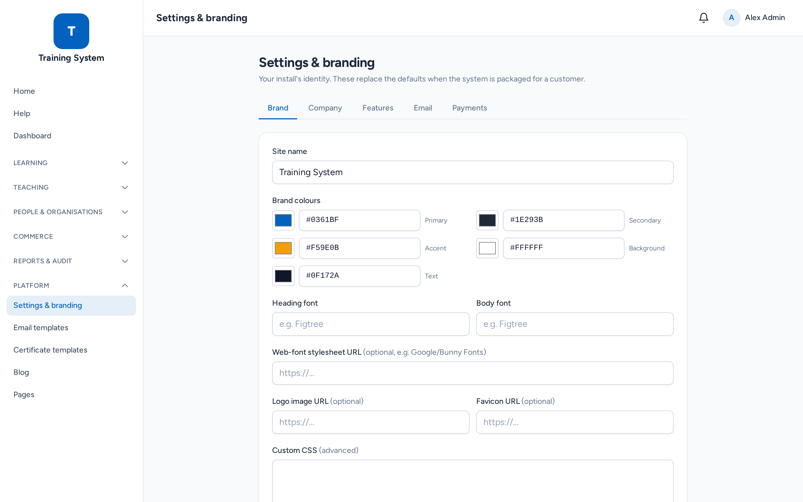The height and width of the screenshot is (502, 803).
Task: Focus the Secondary hex field #1E293B
Action: click(x=563, y=220)
